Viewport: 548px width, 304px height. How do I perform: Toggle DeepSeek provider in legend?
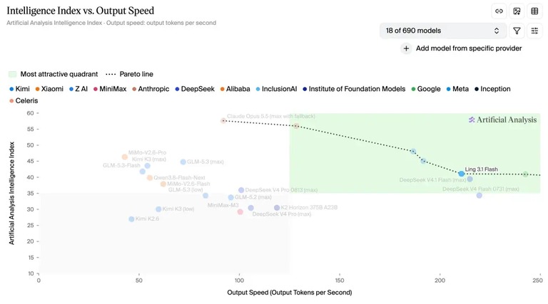pos(195,89)
